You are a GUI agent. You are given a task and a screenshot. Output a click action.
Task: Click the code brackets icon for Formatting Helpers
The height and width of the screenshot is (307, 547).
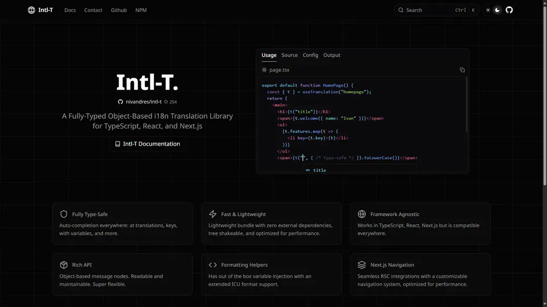pos(212,265)
